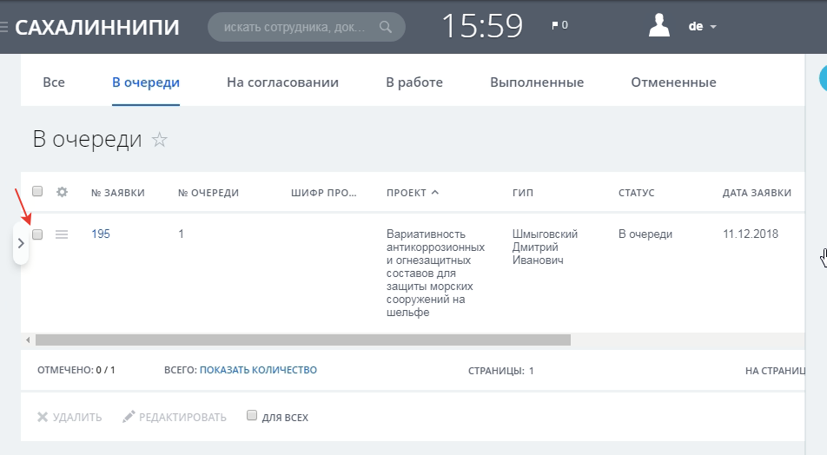Open the de user dropdown
The width and height of the screenshot is (827, 455).
click(702, 27)
